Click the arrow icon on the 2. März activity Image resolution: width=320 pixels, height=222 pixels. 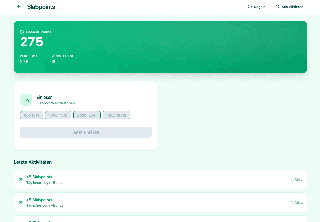(x=20, y=179)
